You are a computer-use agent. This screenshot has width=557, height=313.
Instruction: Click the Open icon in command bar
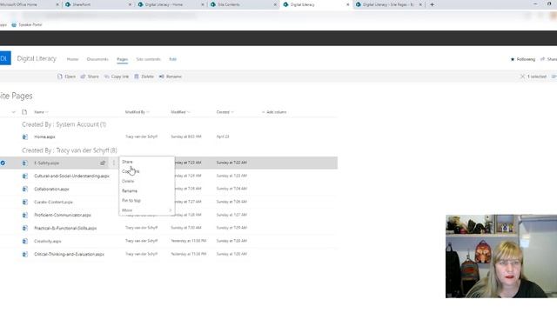point(60,77)
